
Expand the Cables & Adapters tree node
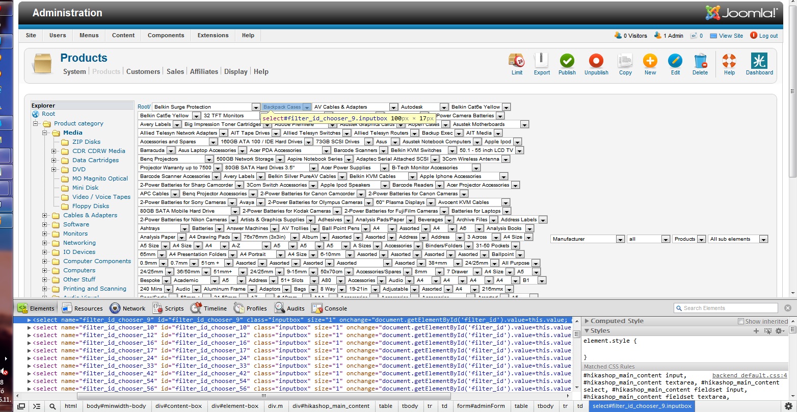[45, 215]
